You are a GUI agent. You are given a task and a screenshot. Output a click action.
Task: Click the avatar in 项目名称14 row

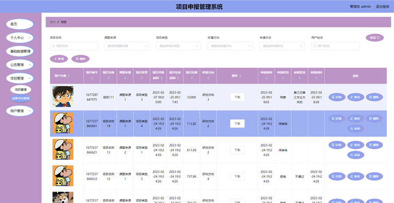[63, 123]
